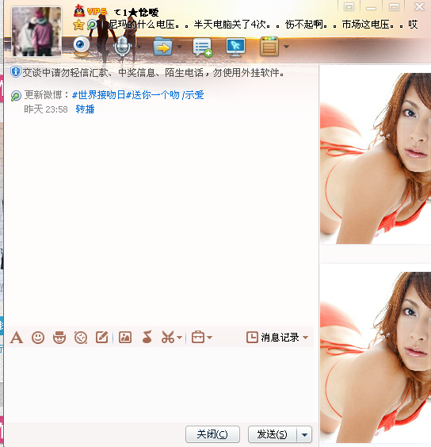Viewport: 431px width, 447px height.
Task: Expand the send file options arrow
Action: pyautogui.click(x=179, y=47)
